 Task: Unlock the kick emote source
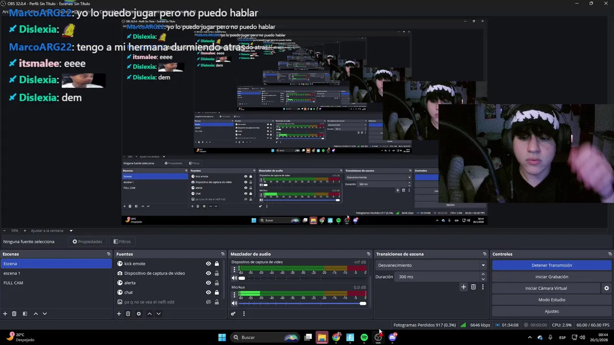pos(217,264)
